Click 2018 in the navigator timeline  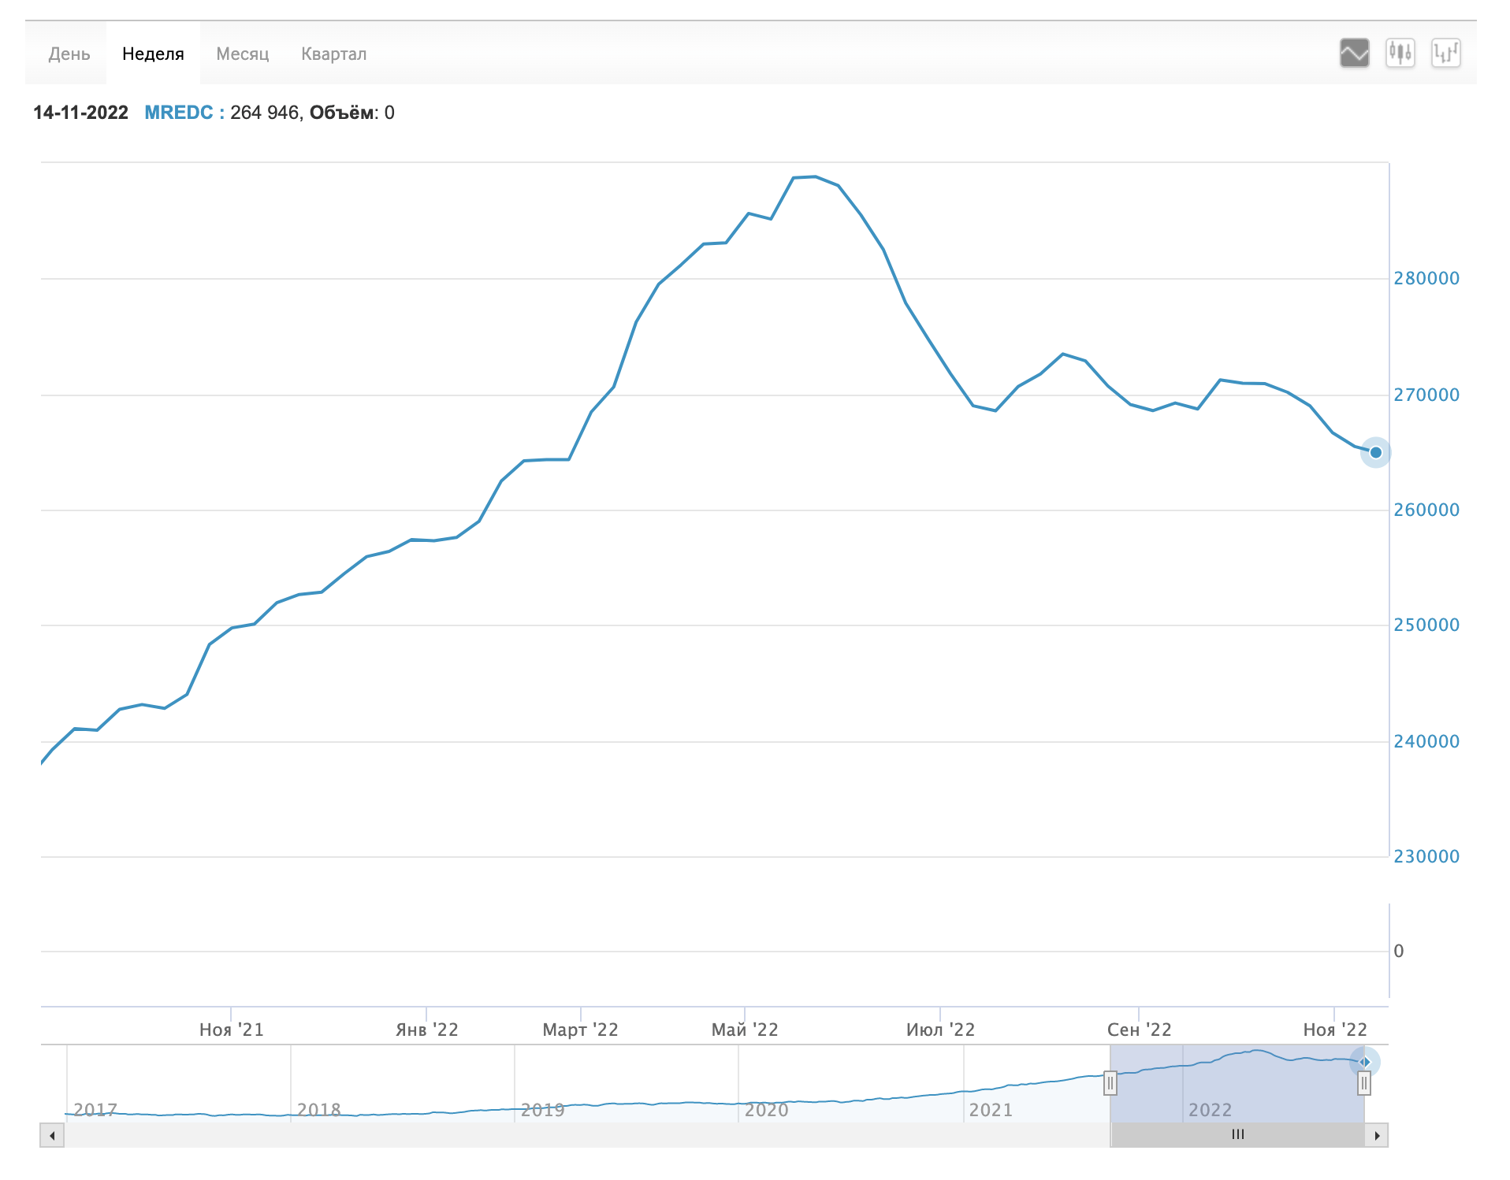click(319, 1110)
